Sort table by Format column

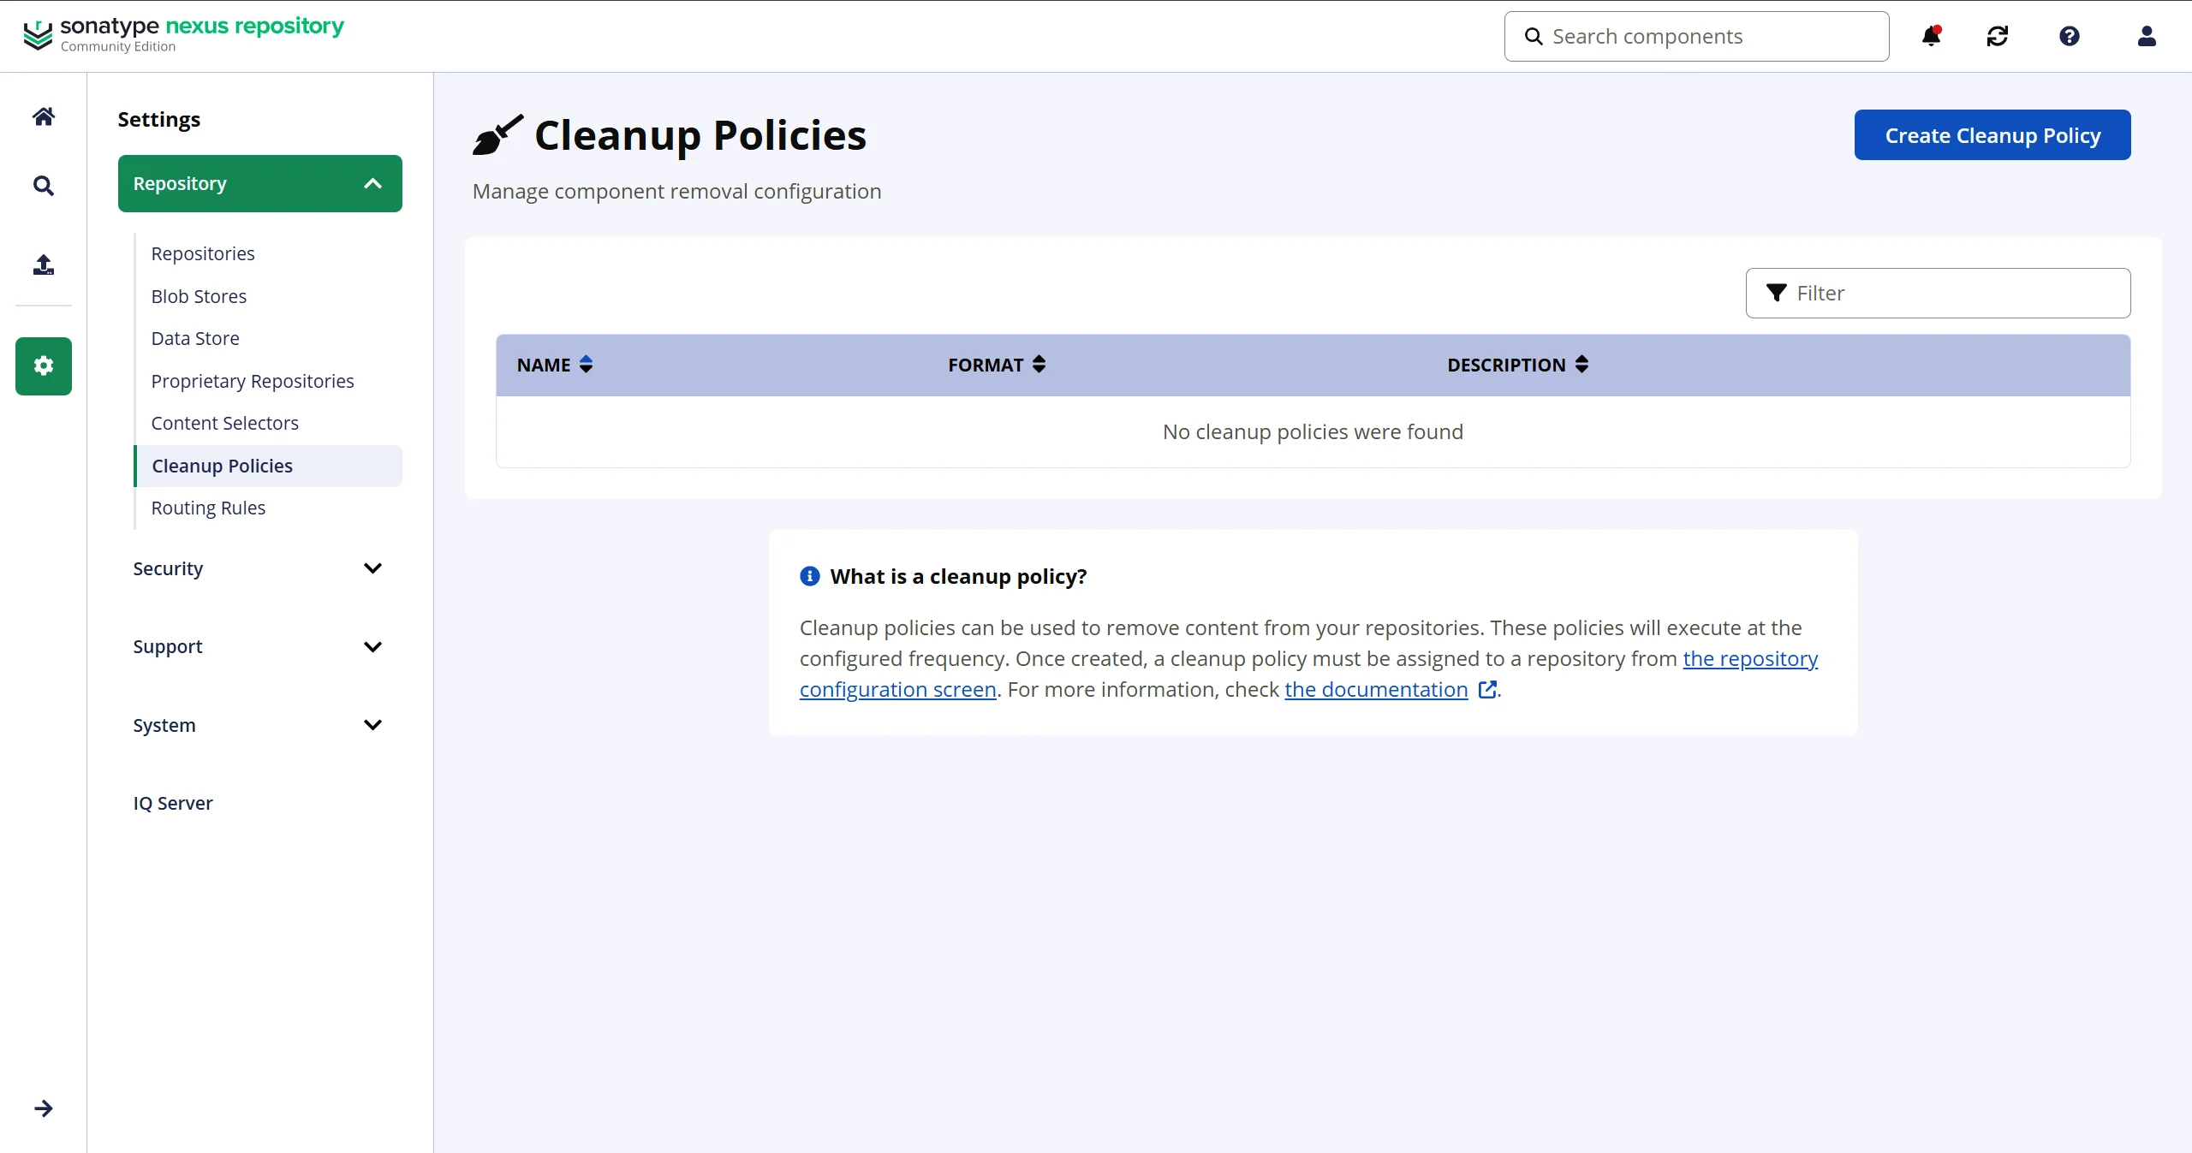point(997,365)
